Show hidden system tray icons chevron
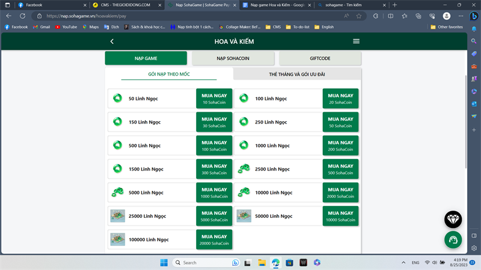The image size is (481, 270). (403, 263)
